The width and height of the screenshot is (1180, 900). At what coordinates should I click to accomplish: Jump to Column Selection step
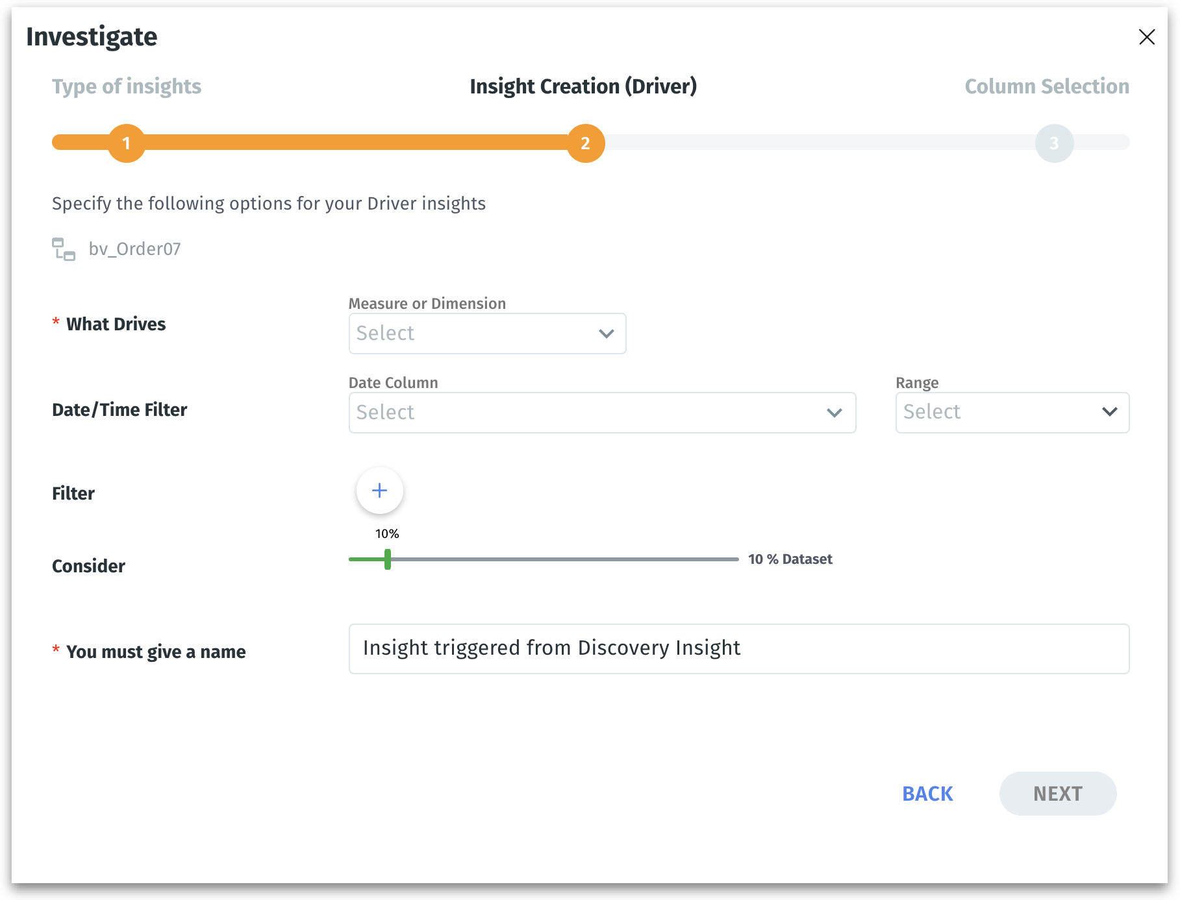coord(1047,86)
